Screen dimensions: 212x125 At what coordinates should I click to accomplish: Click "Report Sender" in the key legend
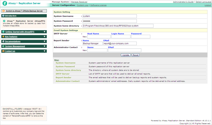(63, 77)
